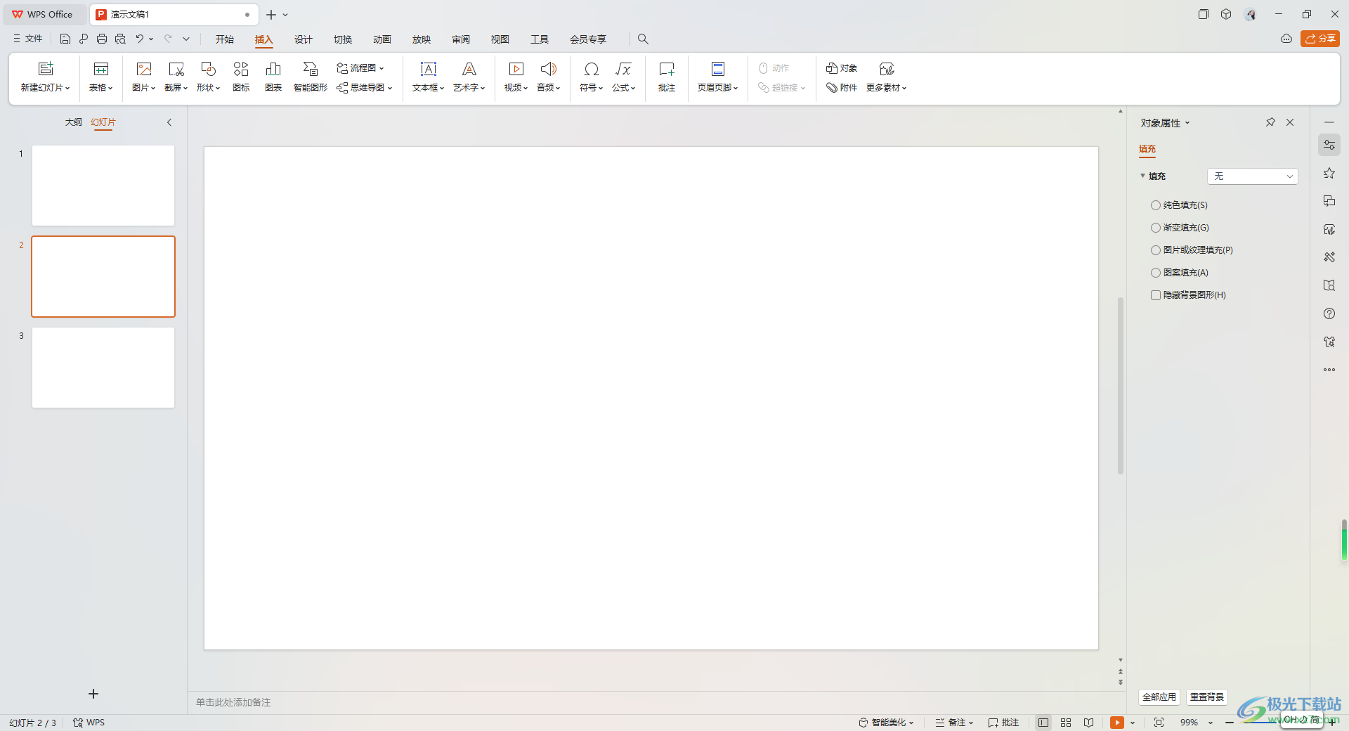This screenshot has width=1349, height=731.
Task: Switch to the 动画 Animation tab
Action: pos(382,39)
